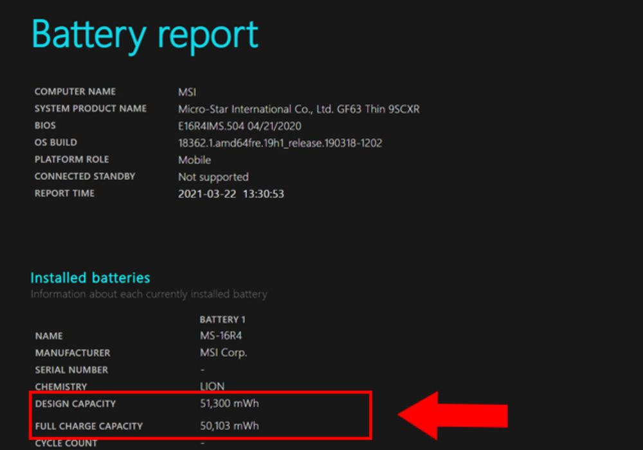Select the FULL CHARGE CAPACITY label
Viewport: 643px width, 450px height.
point(89,426)
